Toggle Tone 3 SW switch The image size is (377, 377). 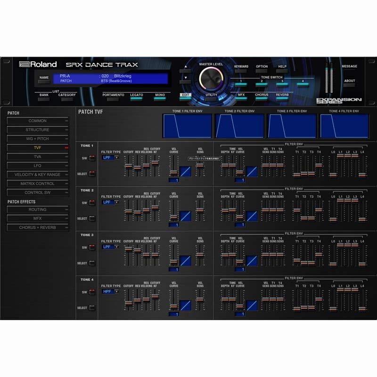(92, 247)
